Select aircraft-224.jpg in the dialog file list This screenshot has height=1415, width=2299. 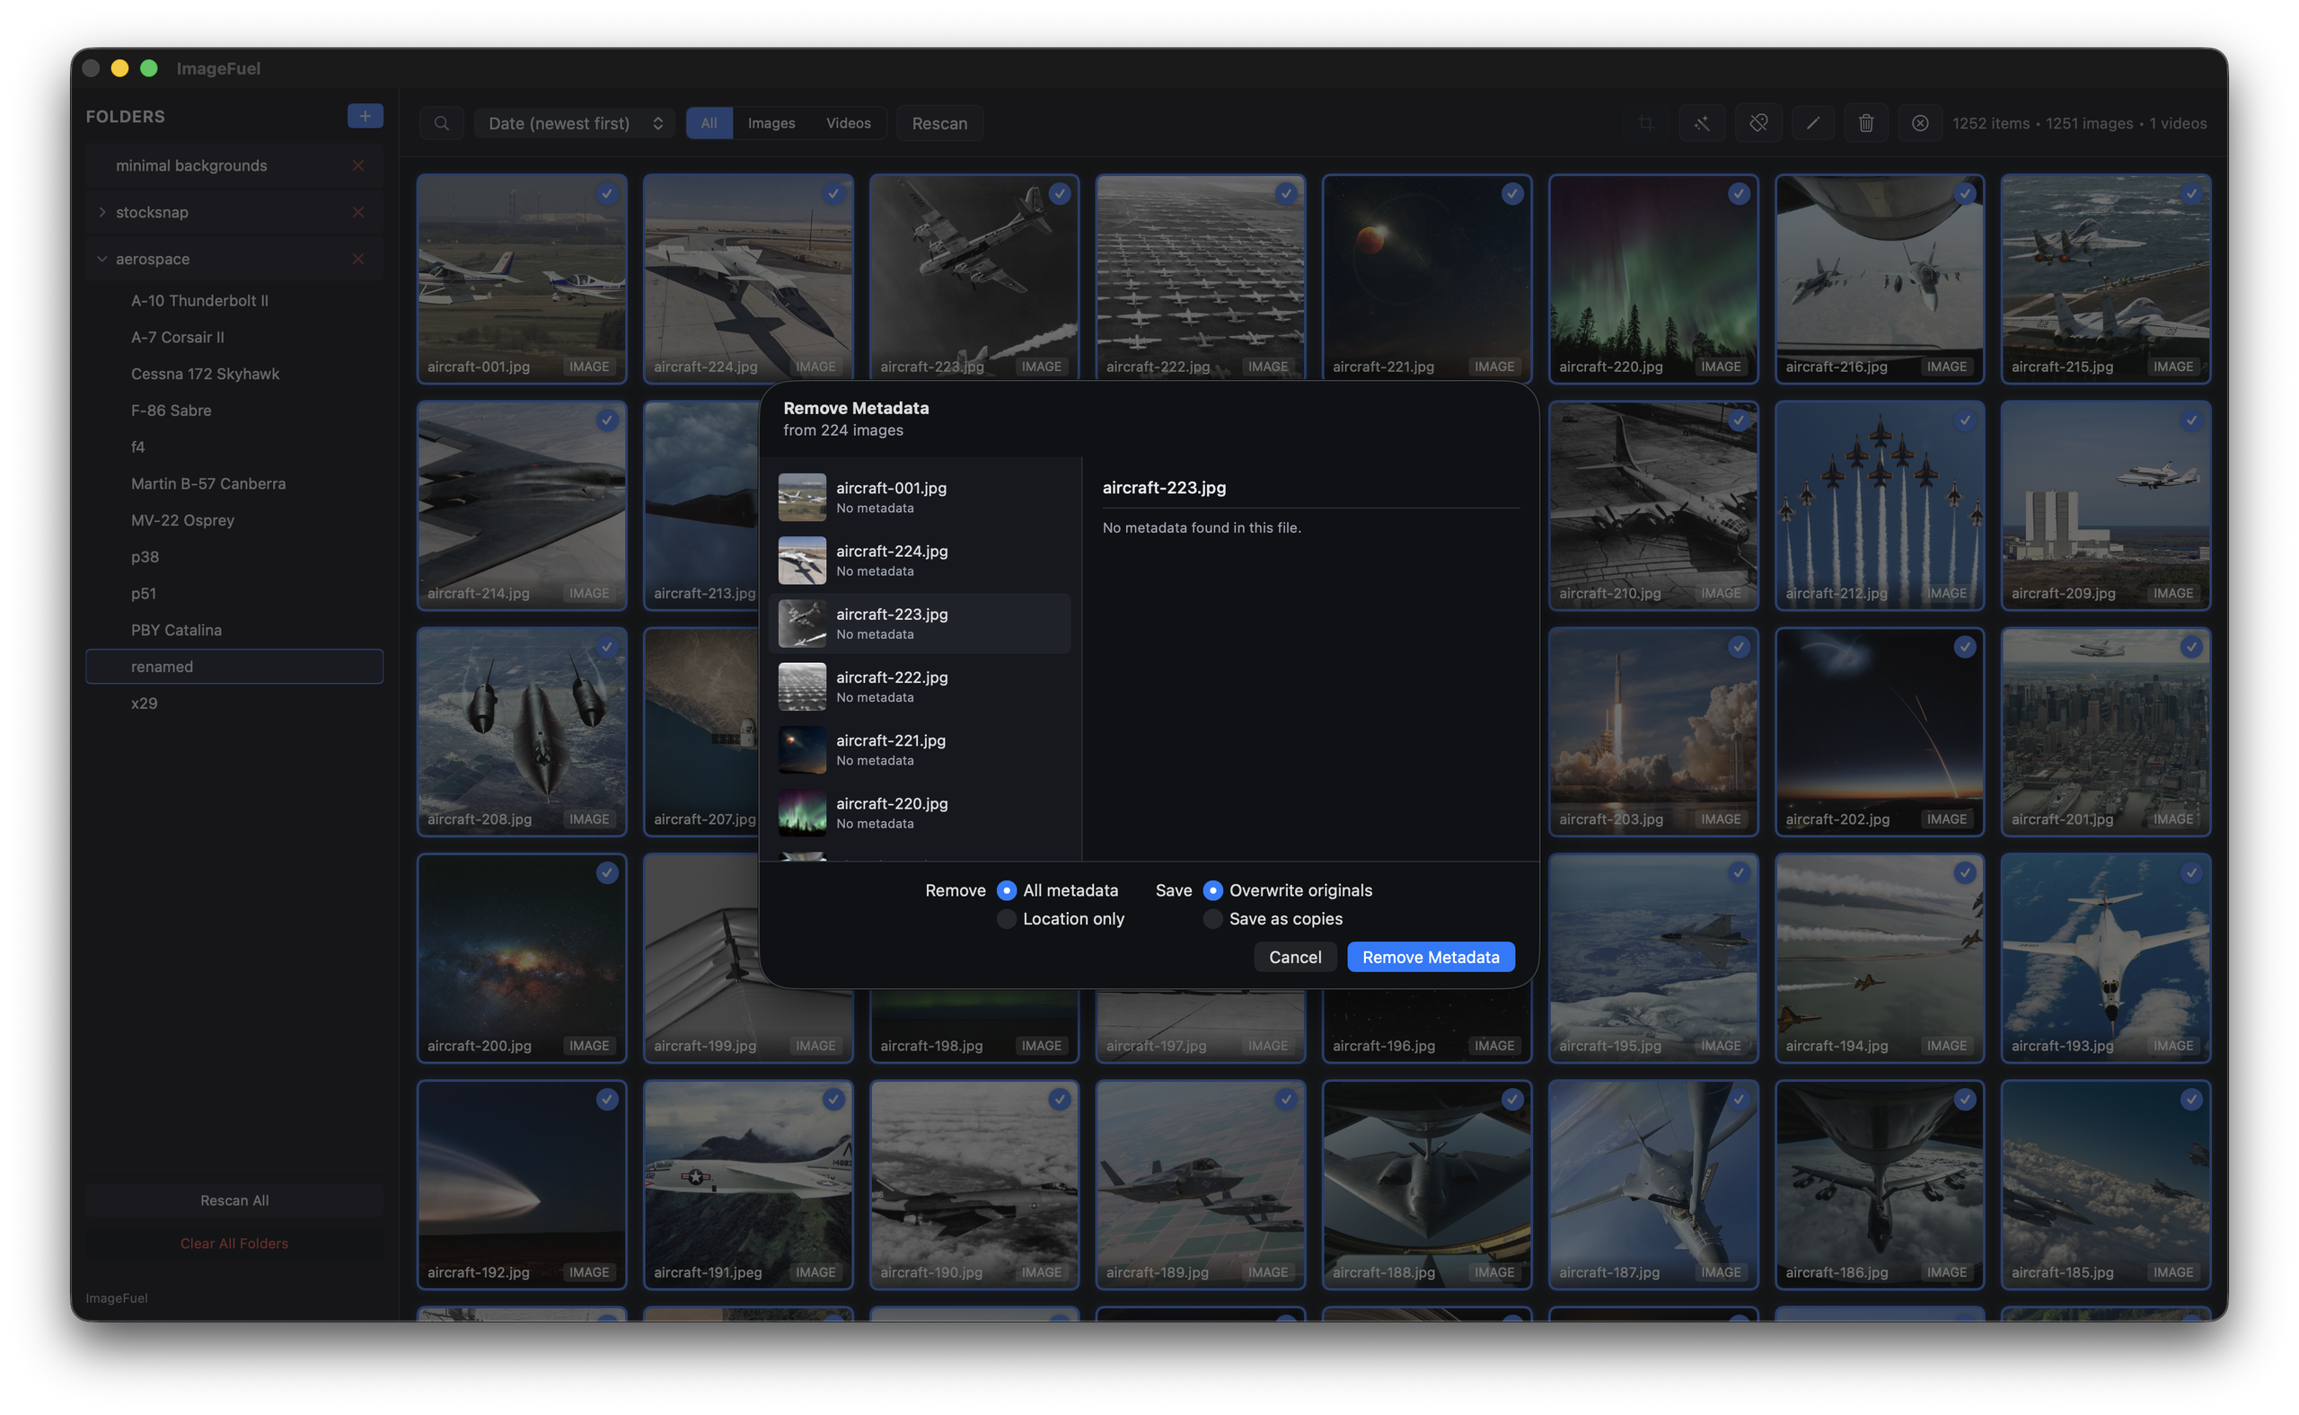pyautogui.click(x=920, y=561)
